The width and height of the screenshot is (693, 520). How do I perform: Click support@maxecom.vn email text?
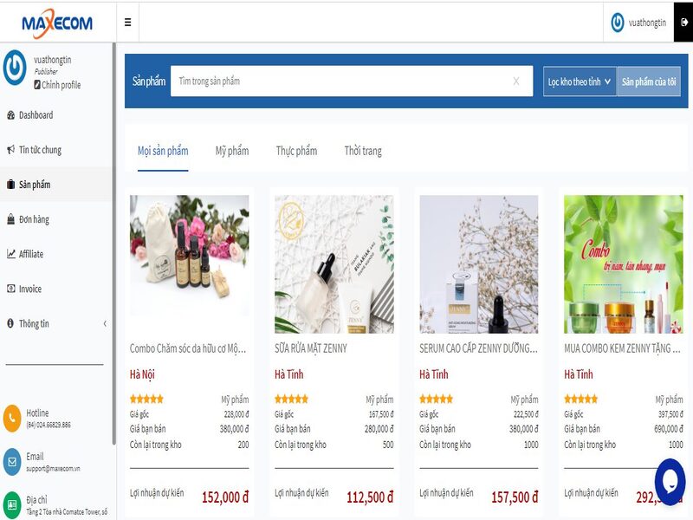(53, 469)
